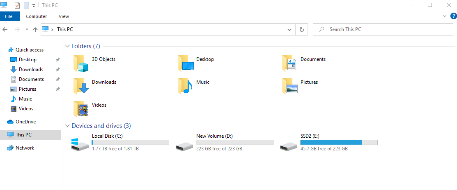Open the Pictures folder icon in Folders
The height and width of the screenshot is (190, 457).
coord(290,86)
